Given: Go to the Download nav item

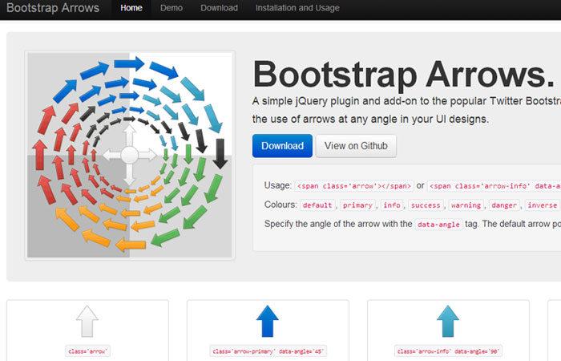Looking at the screenshot, I should tap(219, 8).
